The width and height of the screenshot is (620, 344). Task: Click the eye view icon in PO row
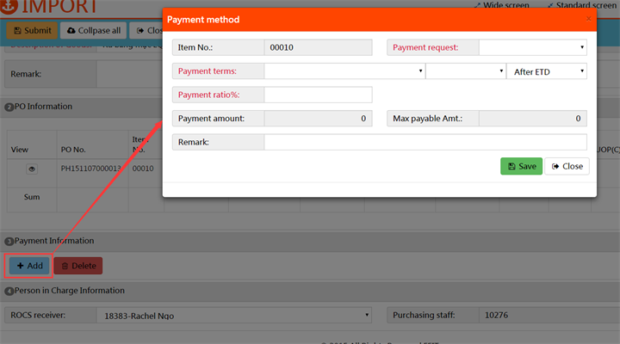pyautogui.click(x=32, y=169)
